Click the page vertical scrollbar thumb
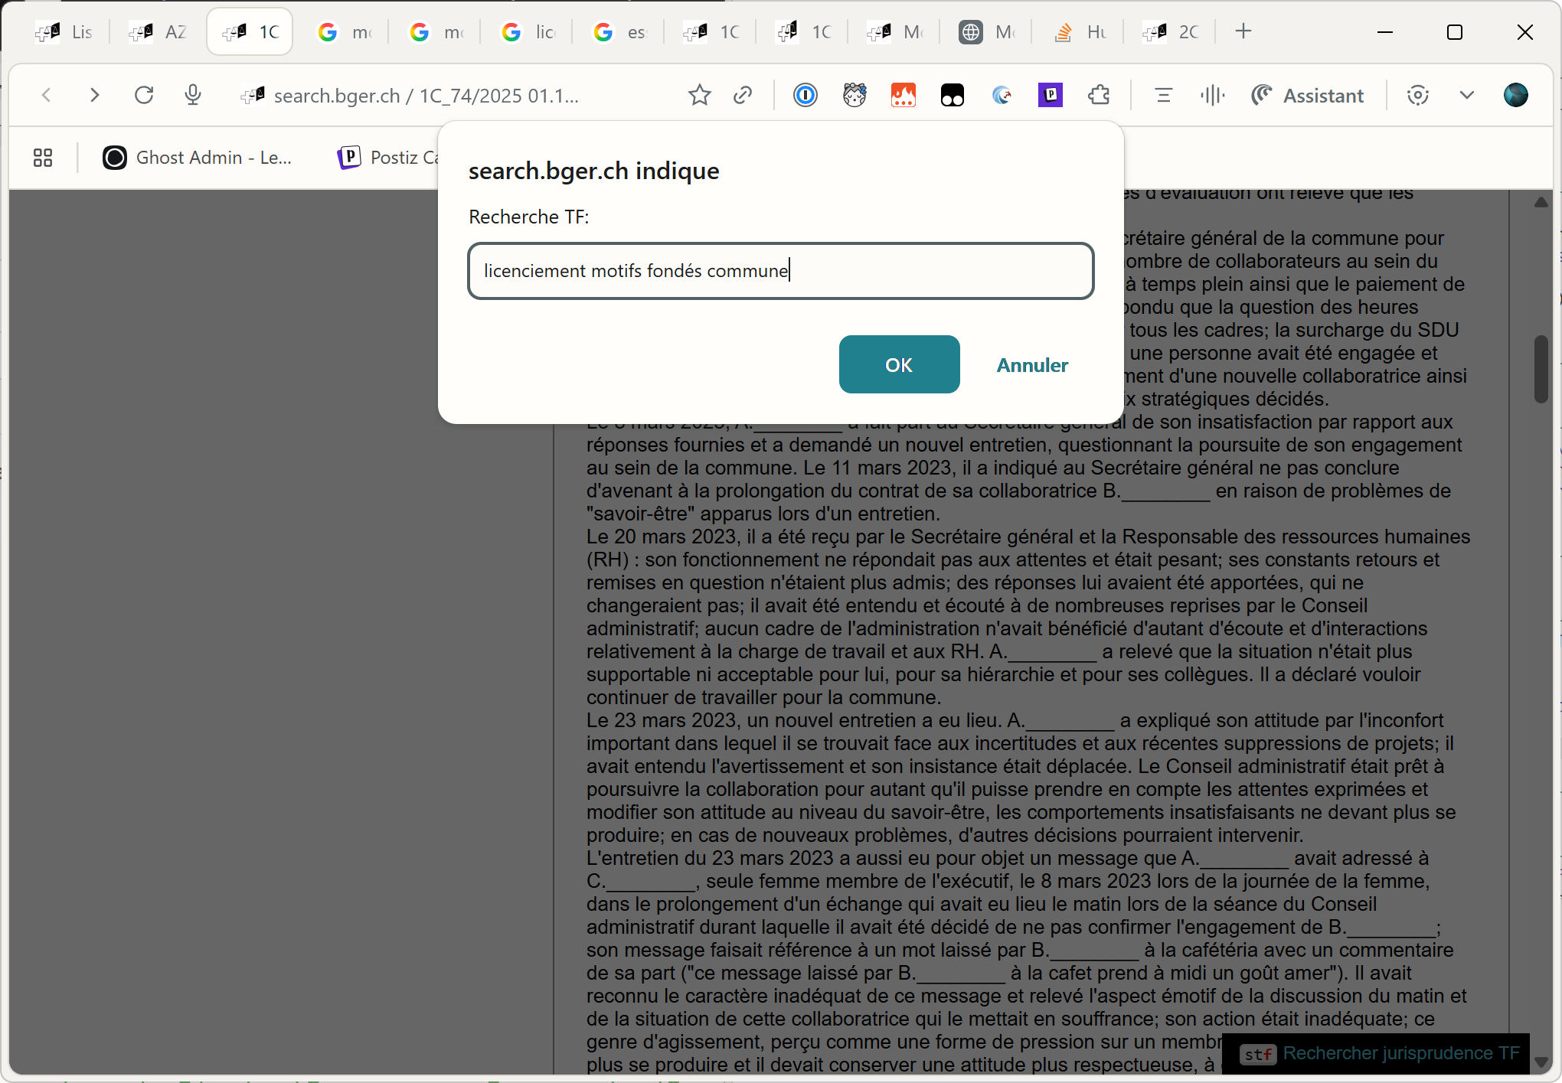This screenshot has width=1562, height=1083. (1541, 369)
